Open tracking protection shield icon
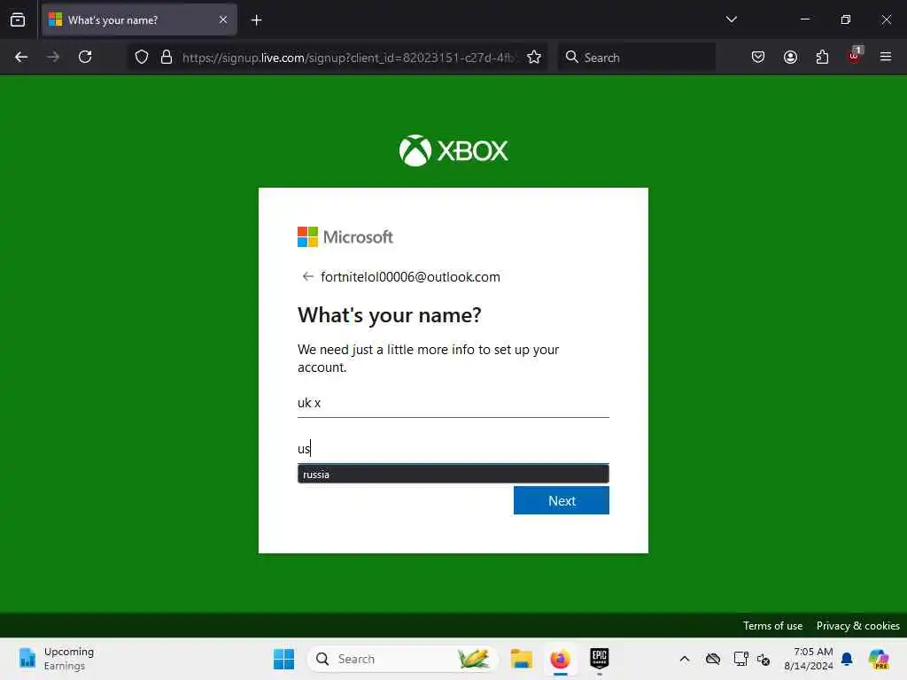The width and height of the screenshot is (907, 680). 142,57
